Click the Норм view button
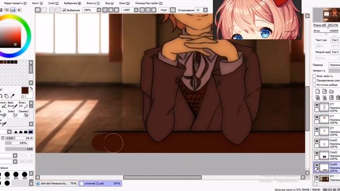The image size is (340, 191). pos(164,10)
